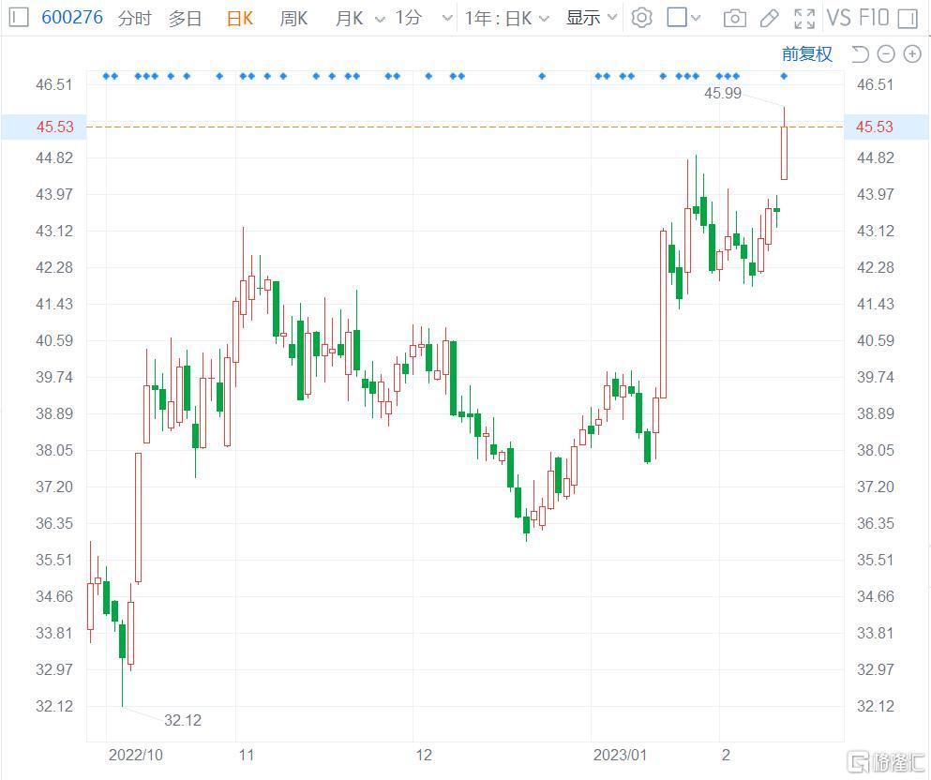Click the 2023/01 date axis label
The image size is (931, 780).
point(620,755)
